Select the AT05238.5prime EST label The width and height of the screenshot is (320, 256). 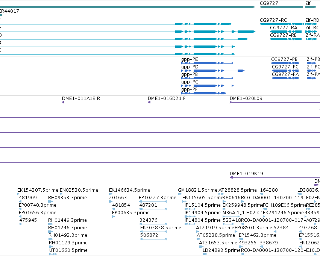tap(216, 236)
